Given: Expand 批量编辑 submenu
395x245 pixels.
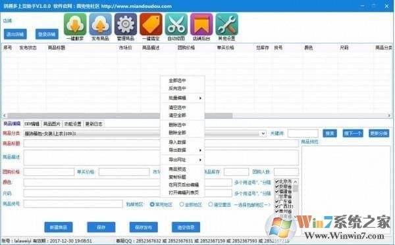Looking at the screenshot, I should [x=182, y=98].
